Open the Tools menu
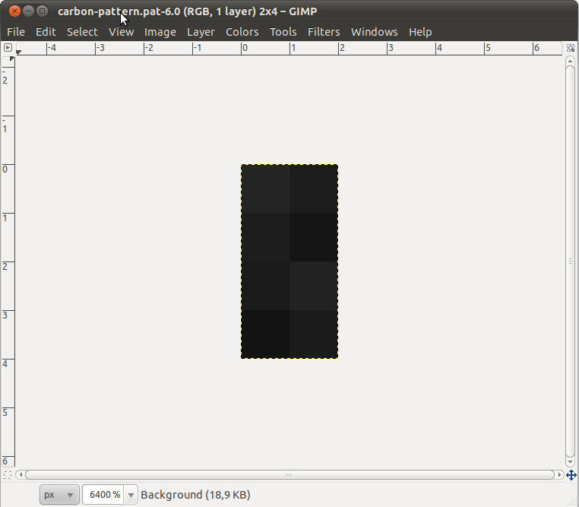The image size is (579, 507). [x=283, y=32]
